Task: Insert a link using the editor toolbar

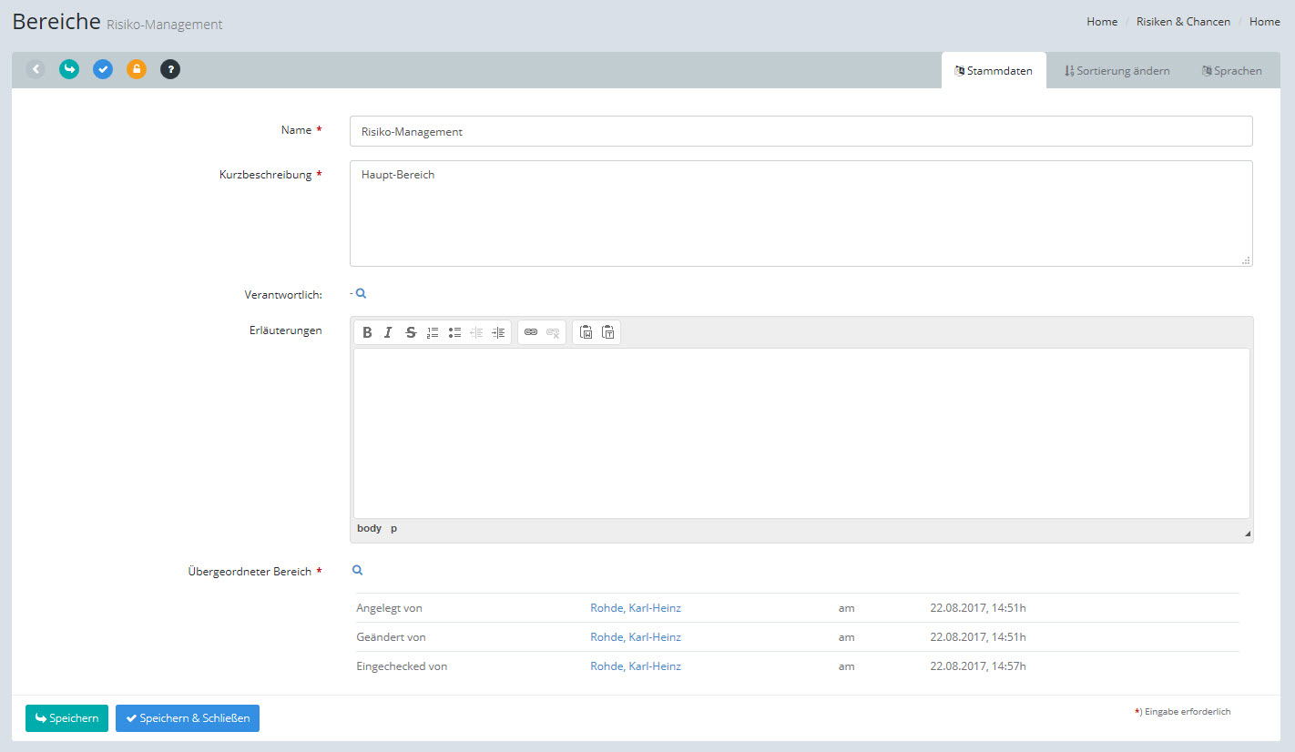Action: pyautogui.click(x=531, y=332)
